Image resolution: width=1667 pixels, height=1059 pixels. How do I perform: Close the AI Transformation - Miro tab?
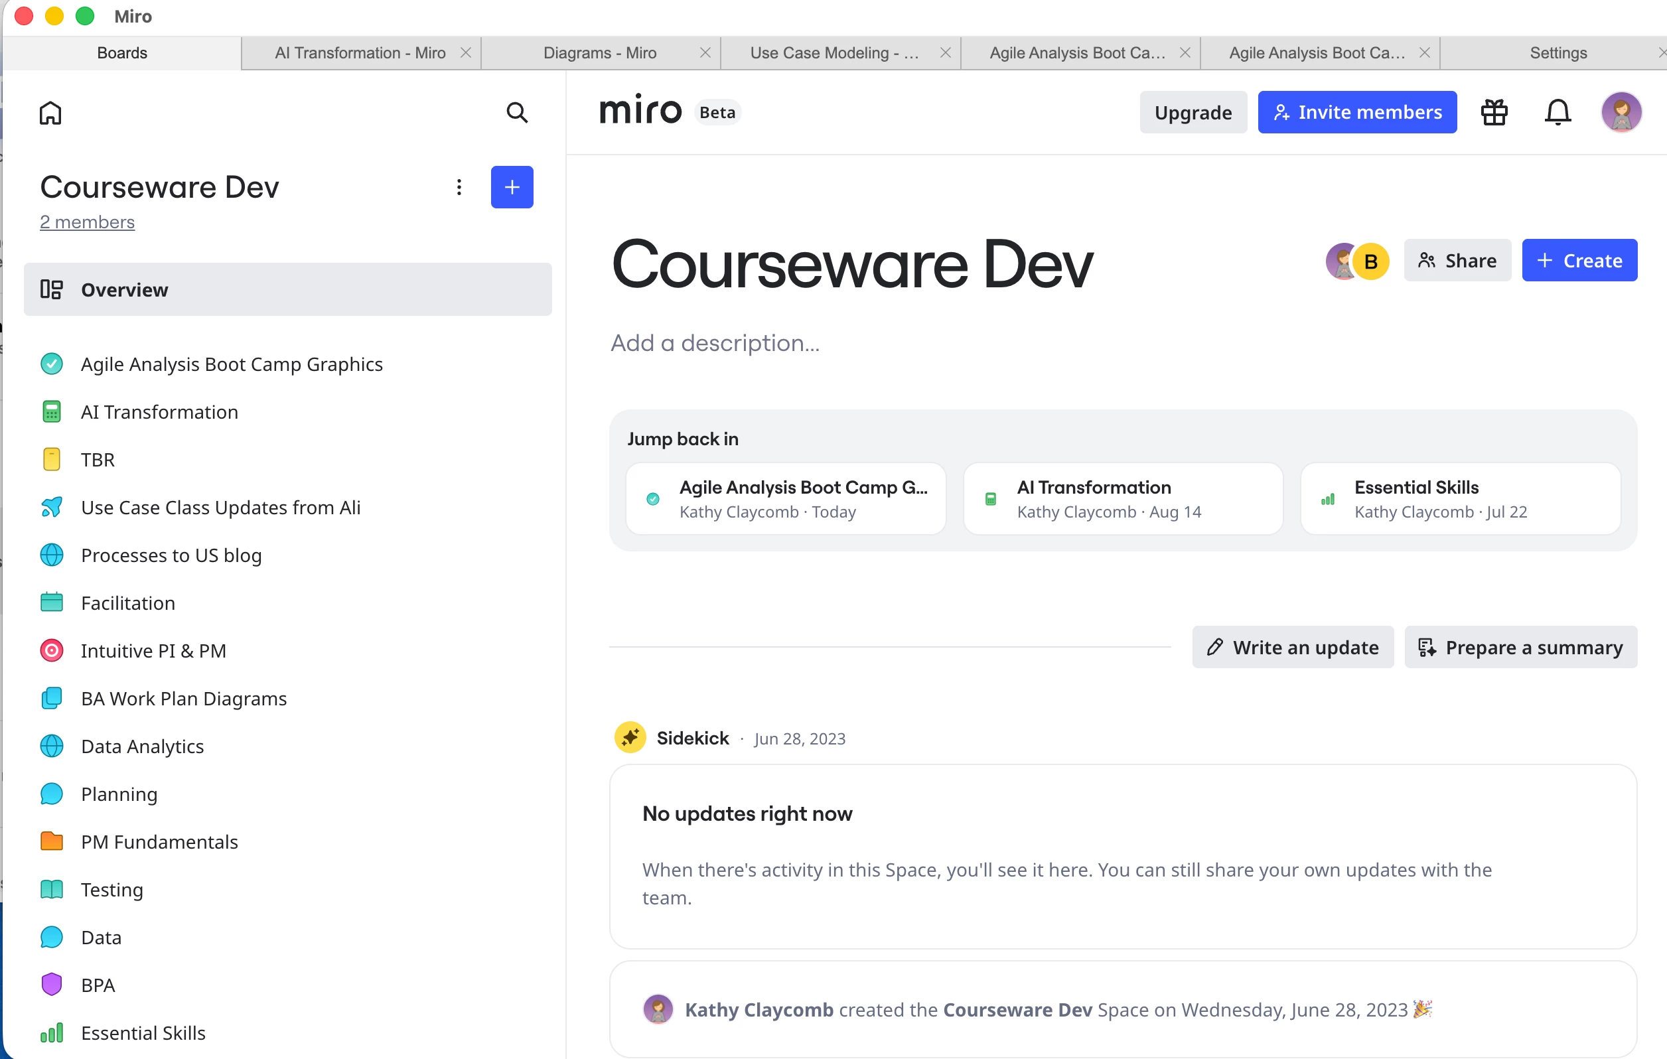[466, 53]
